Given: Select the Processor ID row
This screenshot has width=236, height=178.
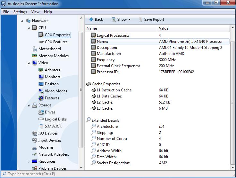Looking at the screenshot, I should 160,72.
